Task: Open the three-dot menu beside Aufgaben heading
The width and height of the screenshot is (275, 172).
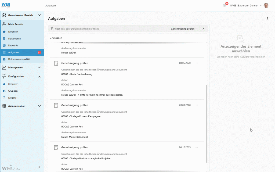Action: pyautogui.click(x=267, y=19)
